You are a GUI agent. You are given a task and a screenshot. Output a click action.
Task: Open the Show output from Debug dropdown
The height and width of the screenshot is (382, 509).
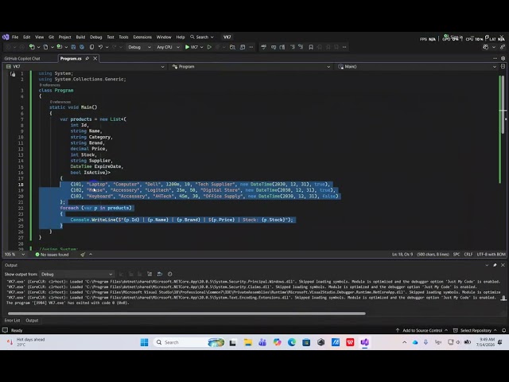pyautogui.click(x=76, y=274)
